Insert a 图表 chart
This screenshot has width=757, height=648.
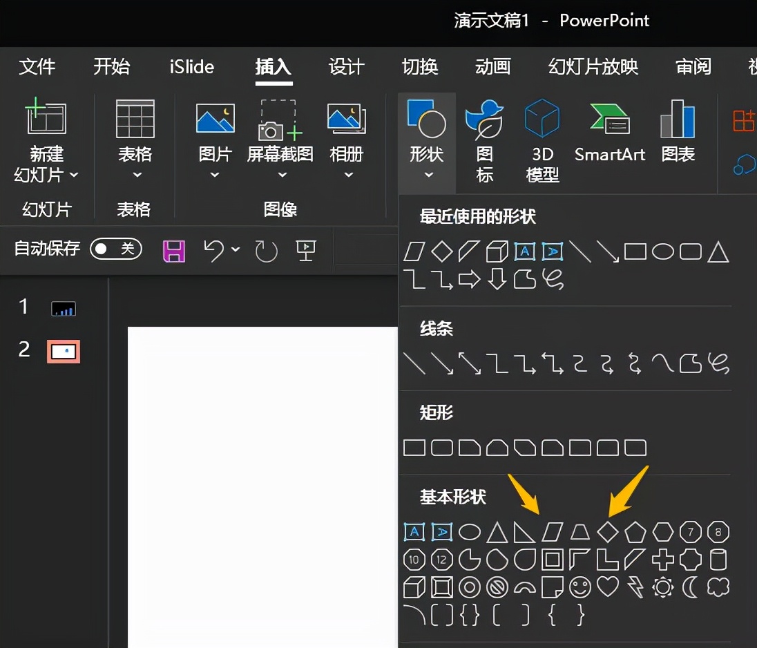point(678,131)
